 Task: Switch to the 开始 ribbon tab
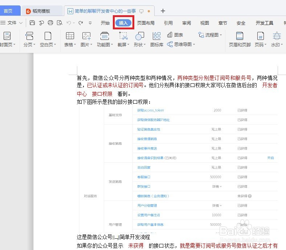tap(105, 23)
